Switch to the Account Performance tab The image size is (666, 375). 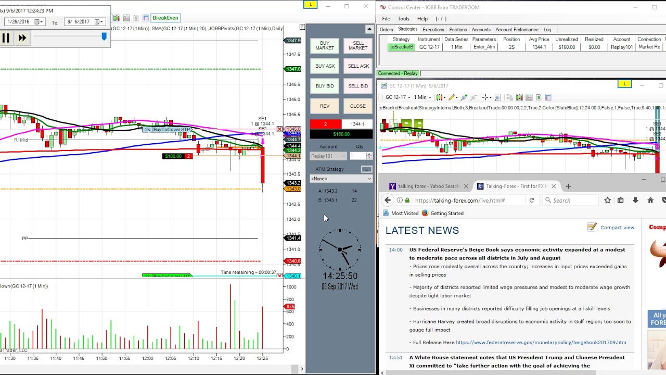[517, 30]
